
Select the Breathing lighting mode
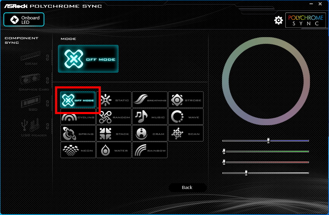pos(150,100)
